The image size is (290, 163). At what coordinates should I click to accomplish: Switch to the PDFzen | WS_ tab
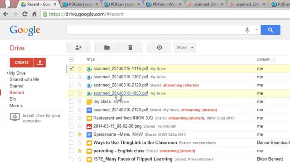click(x=164, y=4)
